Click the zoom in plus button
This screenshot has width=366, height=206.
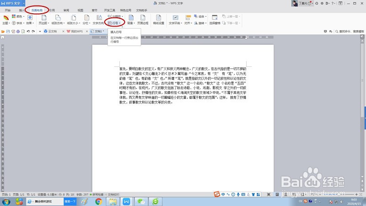[x=356, y=194]
